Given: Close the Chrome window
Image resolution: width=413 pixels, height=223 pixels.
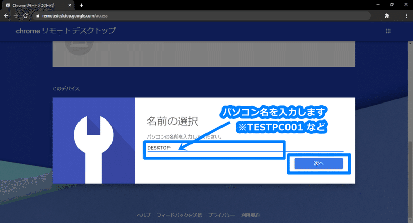Looking at the screenshot, I should [406, 5].
